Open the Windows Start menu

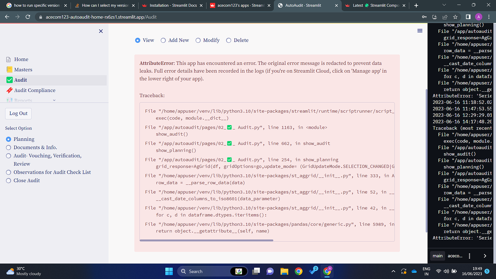(169, 271)
